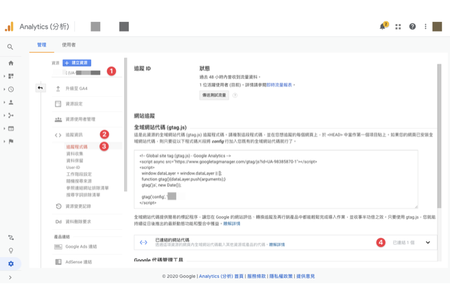The height and width of the screenshot is (299, 450).
Task: Click the help question mark icon
Action: tap(412, 27)
